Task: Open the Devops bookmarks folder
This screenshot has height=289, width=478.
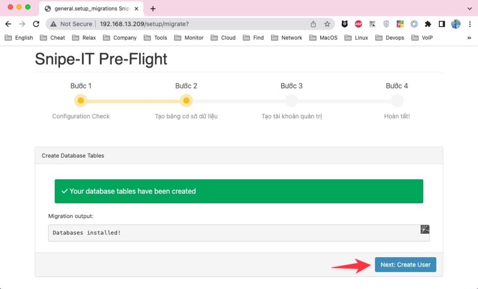Action: [x=390, y=37]
